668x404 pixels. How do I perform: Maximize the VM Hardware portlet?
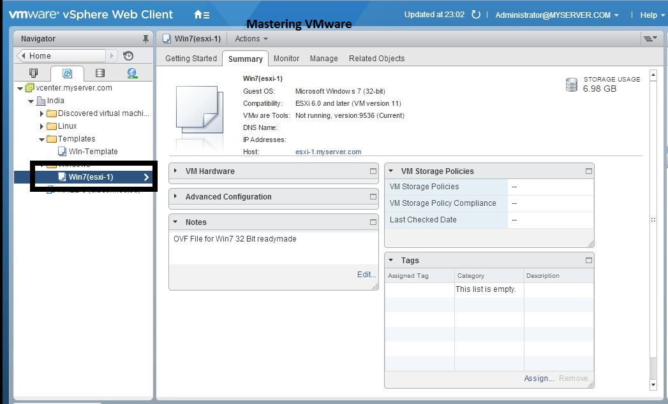(x=373, y=171)
